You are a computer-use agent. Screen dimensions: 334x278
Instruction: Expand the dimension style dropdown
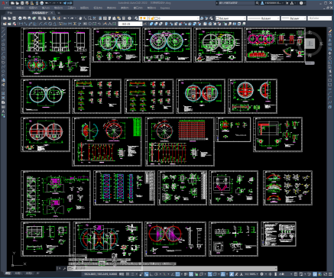point(130,24)
